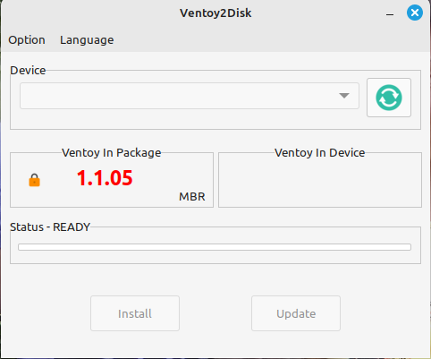Minimize the Ventoy2Disk window
This screenshot has width=431, height=359.
pyautogui.click(x=390, y=14)
